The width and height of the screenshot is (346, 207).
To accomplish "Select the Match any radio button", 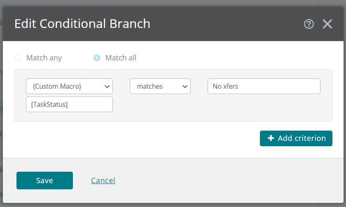I will (x=18, y=58).
